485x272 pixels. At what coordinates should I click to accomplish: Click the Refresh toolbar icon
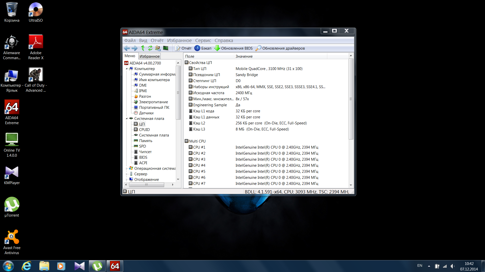tap(150, 48)
